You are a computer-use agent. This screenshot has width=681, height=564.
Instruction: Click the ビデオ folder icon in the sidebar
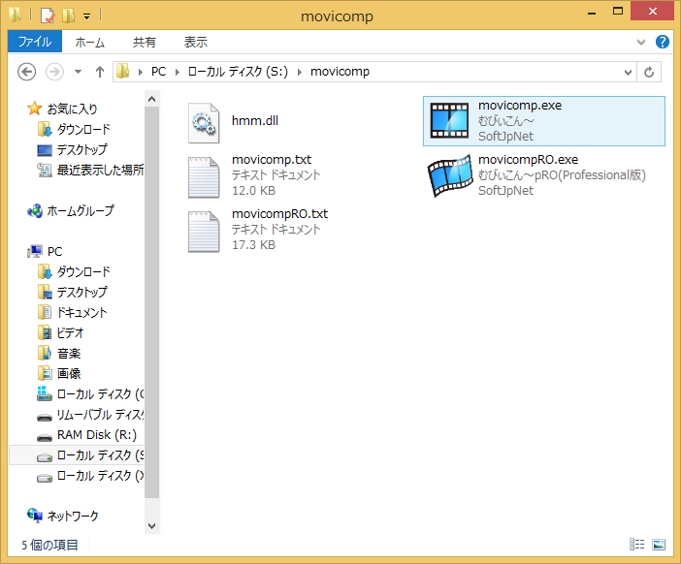coord(45,332)
